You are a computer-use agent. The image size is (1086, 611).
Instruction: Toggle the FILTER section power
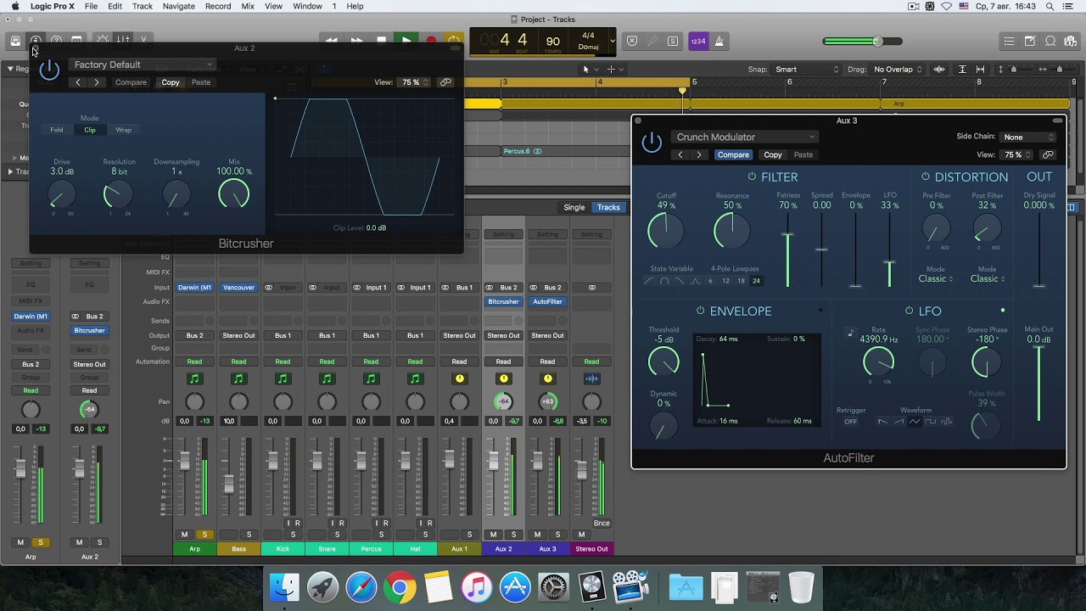[752, 177]
